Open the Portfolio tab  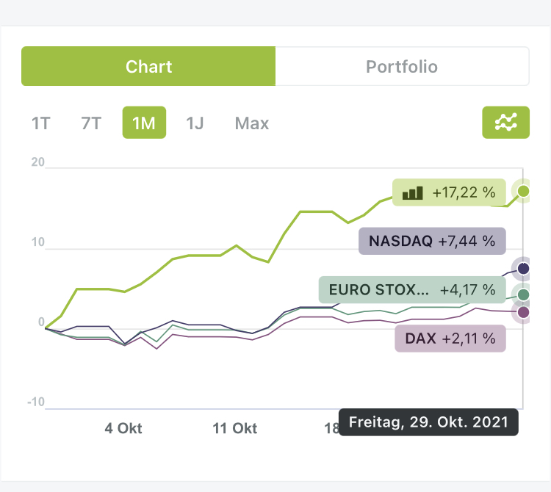pos(402,67)
